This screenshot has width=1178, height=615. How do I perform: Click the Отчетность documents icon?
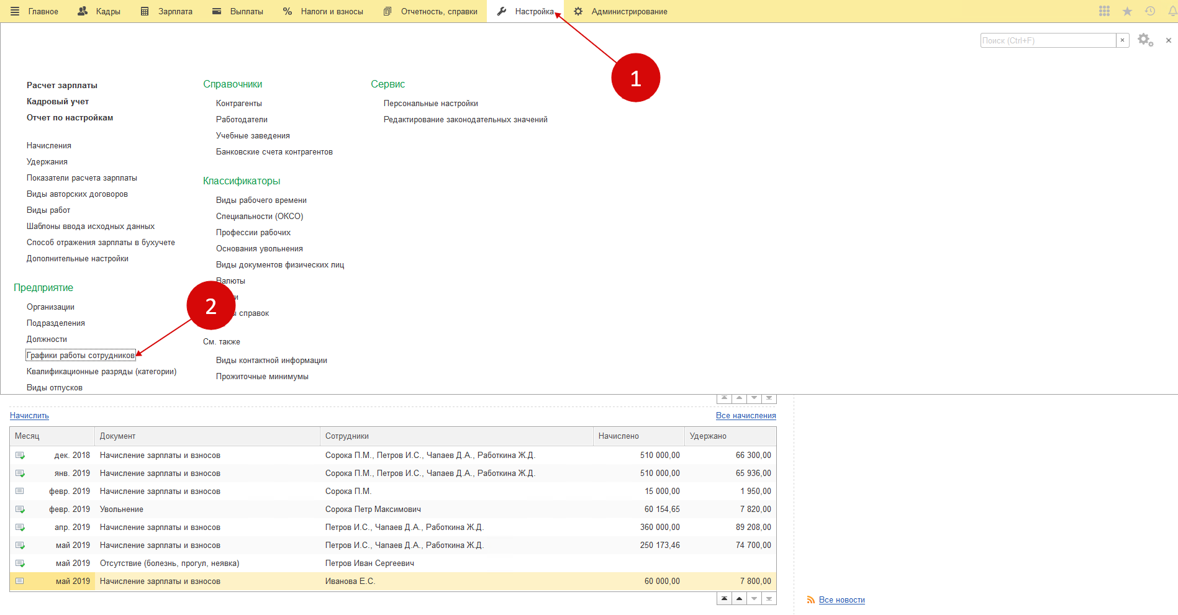[387, 11]
